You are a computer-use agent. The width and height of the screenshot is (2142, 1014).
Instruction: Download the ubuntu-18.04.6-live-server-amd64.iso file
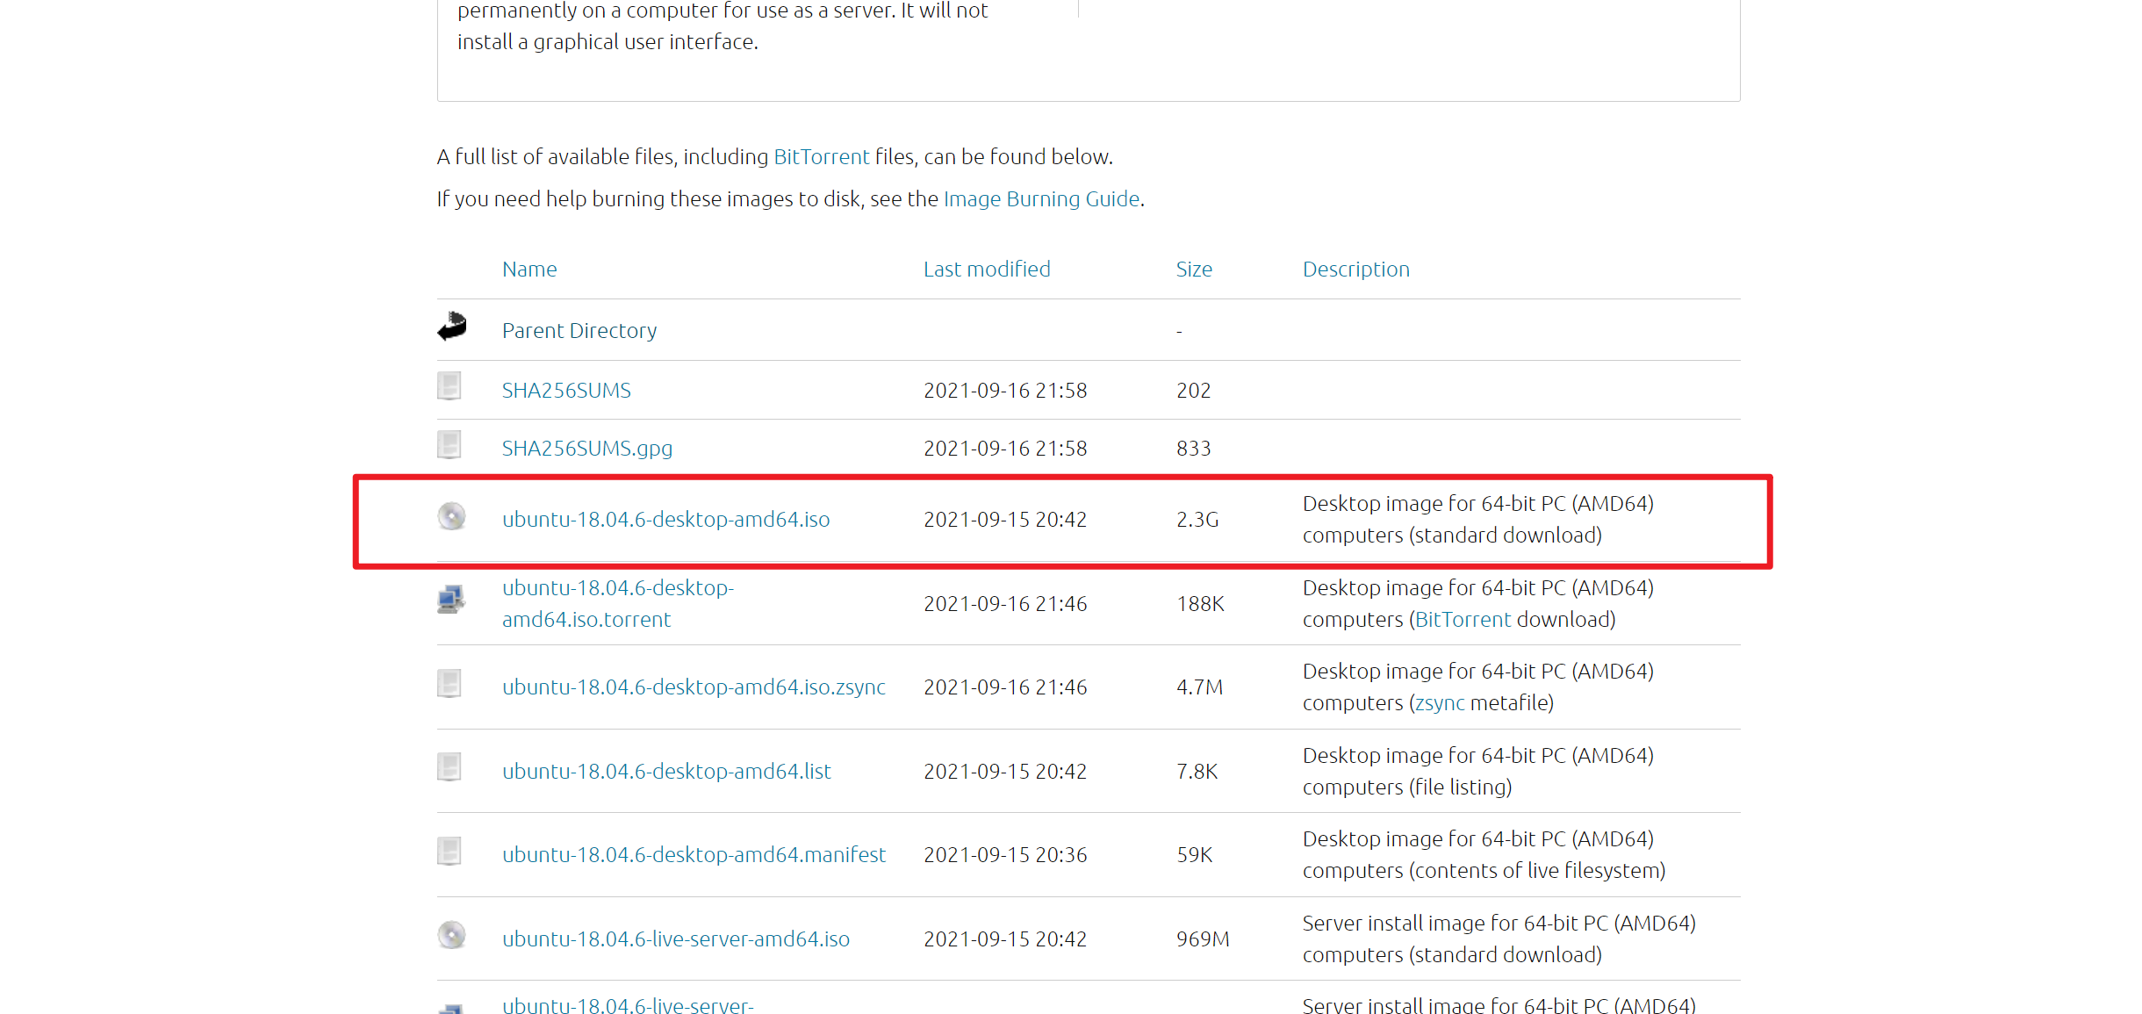pyautogui.click(x=676, y=938)
